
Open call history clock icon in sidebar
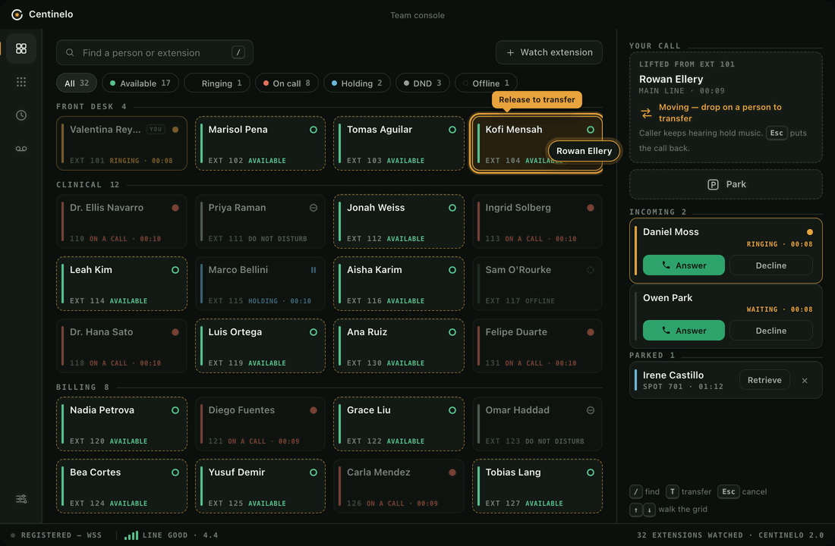[x=21, y=115]
